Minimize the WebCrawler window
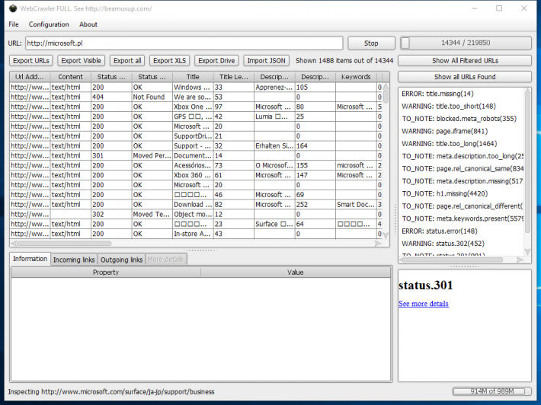The image size is (541, 405). coord(475,8)
